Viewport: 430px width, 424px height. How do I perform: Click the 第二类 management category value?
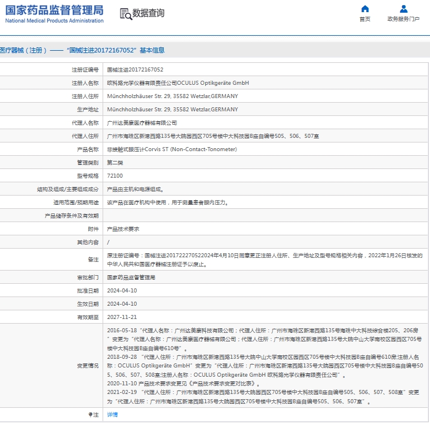click(x=115, y=163)
